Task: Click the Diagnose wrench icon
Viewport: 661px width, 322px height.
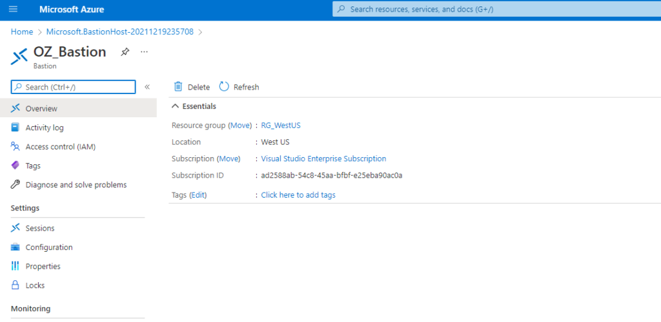Action: click(x=15, y=185)
